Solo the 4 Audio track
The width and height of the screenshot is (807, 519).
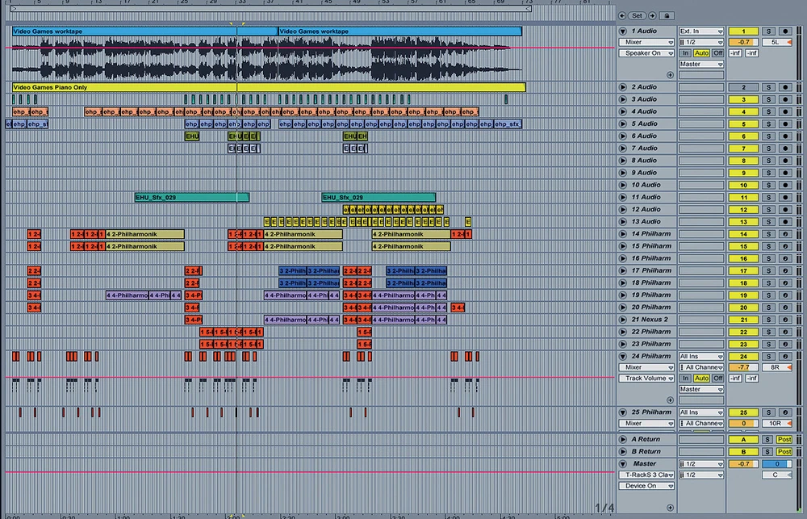768,111
